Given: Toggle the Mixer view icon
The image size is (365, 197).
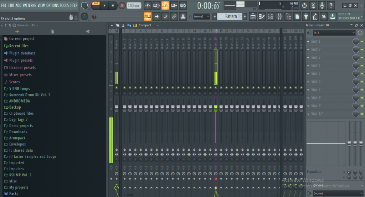Looking at the screenshot, I should [279, 16].
